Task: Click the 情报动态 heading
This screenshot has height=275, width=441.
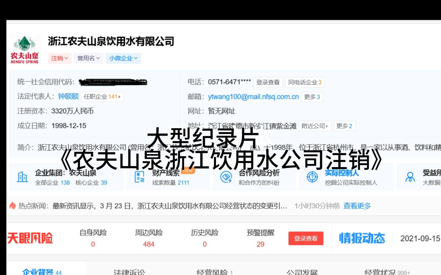Action: click(x=362, y=238)
